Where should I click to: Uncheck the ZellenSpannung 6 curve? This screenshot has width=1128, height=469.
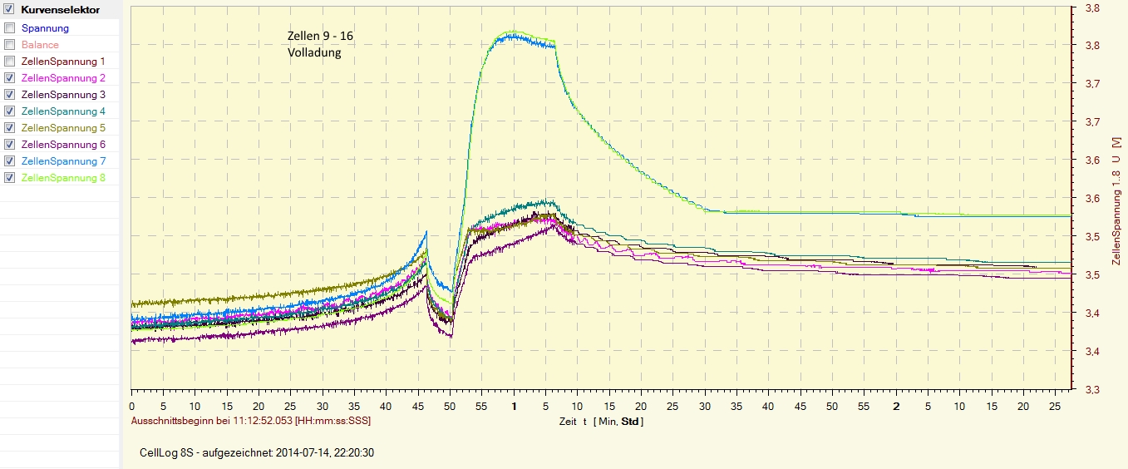point(9,145)
